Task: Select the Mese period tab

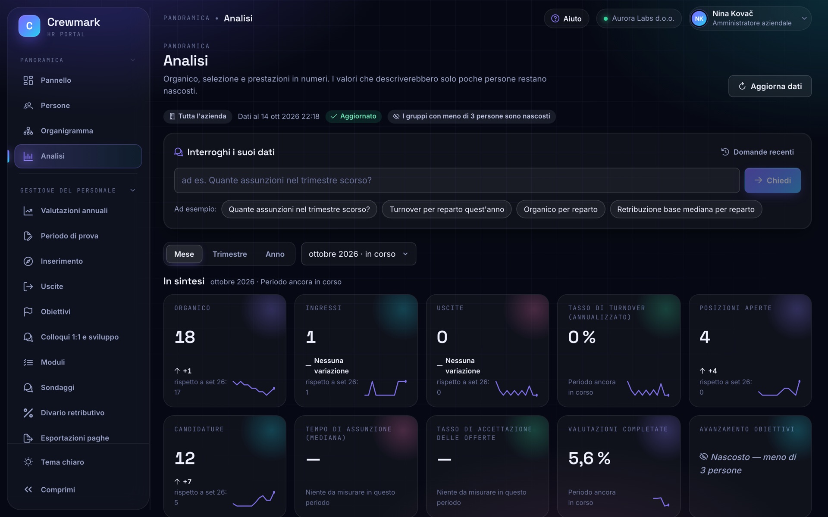Action: pos(184,254)
